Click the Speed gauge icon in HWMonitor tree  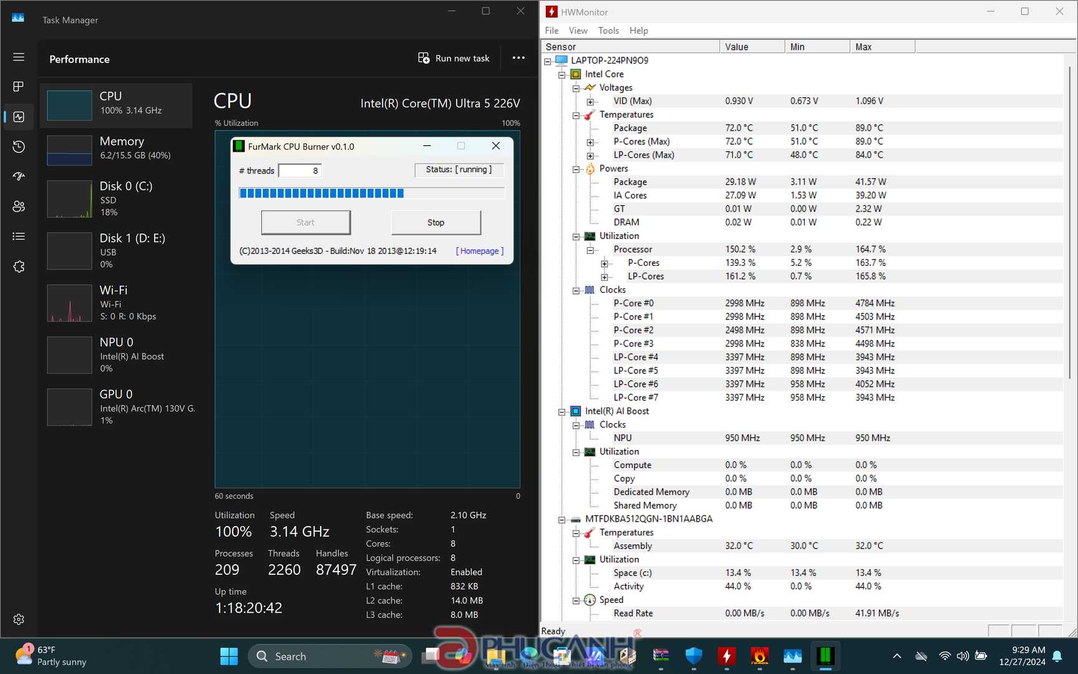coord(590,600)
